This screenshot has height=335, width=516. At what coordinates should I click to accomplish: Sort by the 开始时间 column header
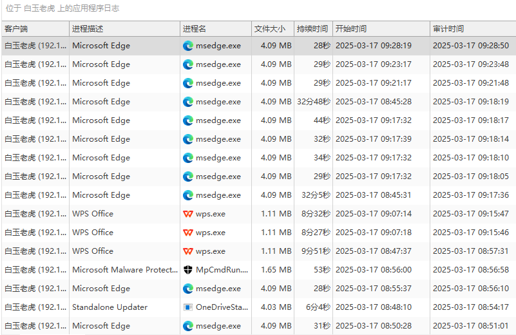380,29
